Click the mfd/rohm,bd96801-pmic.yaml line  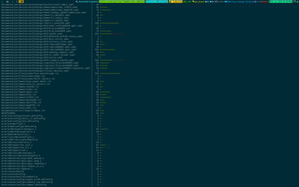38,47
